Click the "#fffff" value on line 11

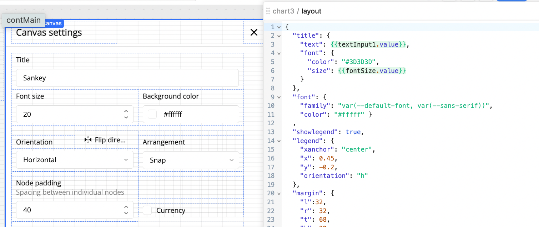pyautogui.click(x=349, y=115)
